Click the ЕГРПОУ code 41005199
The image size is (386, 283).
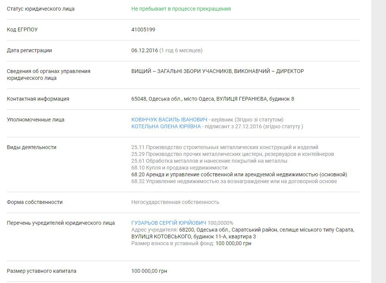click(143, 30)
